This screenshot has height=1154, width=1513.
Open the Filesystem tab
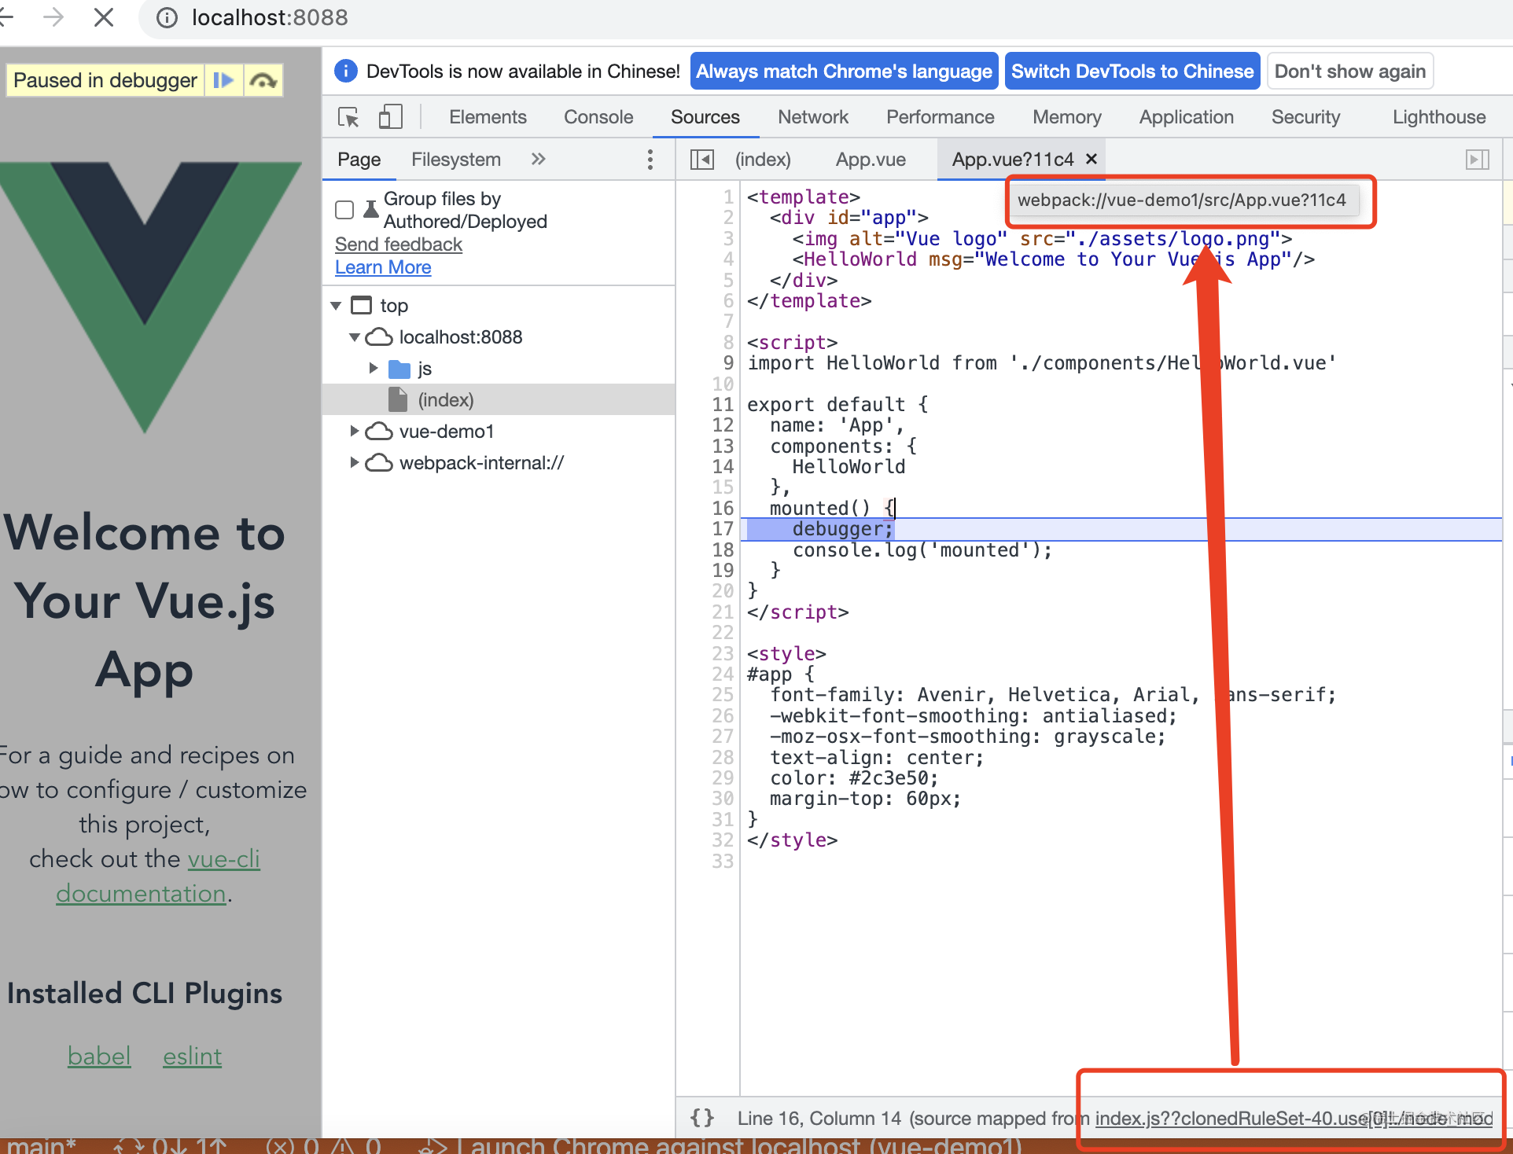tap(455, 160)
